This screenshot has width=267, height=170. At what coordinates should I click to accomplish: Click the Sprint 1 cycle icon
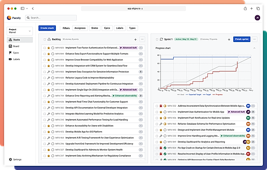[x=161, y=39]
